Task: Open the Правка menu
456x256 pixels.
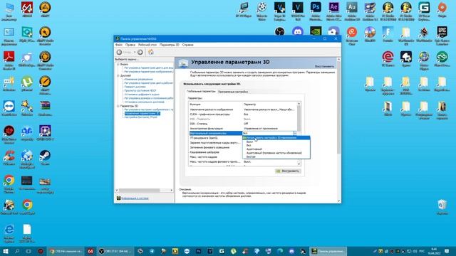Action: click(130, 45)
